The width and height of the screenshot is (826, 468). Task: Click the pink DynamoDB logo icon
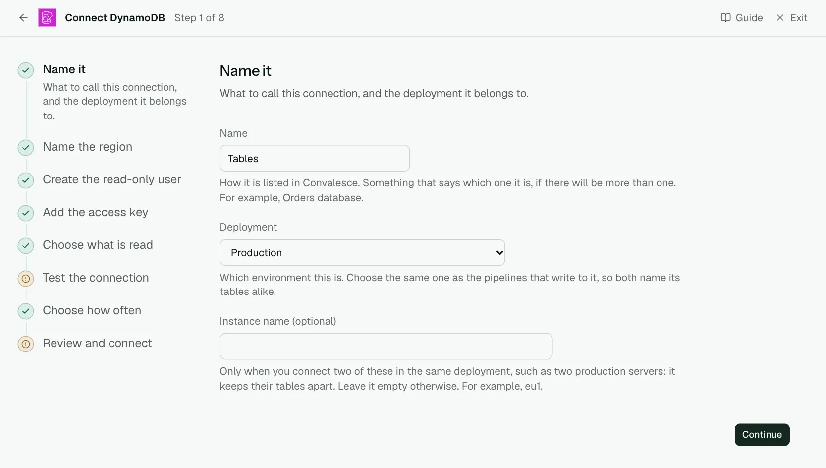tap(47, 18)
